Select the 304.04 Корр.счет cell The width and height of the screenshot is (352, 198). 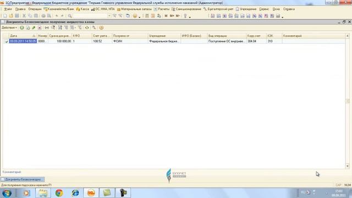tap(256, 41)
